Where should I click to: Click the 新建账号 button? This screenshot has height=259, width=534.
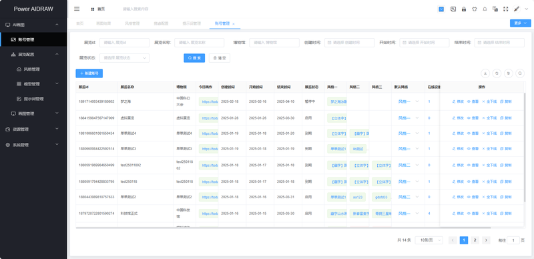click(x=89, y=73)
